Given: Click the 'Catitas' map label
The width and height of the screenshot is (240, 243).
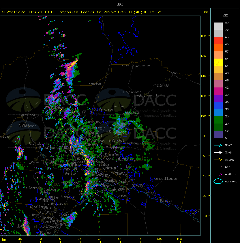Looking at the screenshot, I should point(150,193).
